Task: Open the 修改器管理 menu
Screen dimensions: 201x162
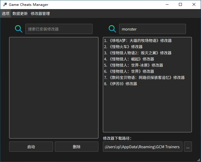Action: pos(40,14)
